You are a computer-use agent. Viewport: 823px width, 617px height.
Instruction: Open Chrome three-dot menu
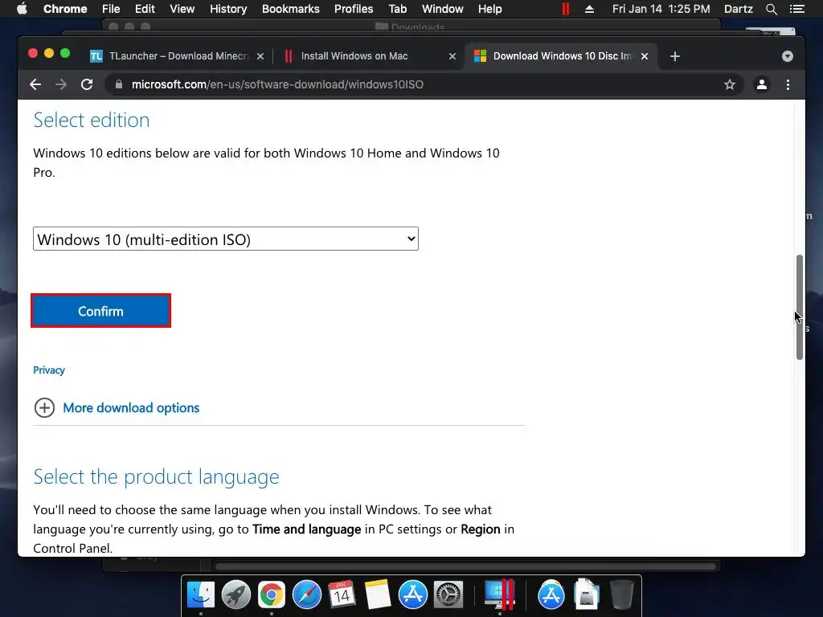click(x=788, y=84)
